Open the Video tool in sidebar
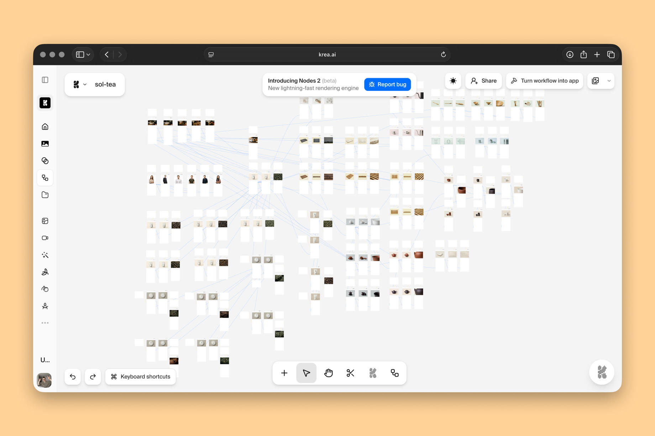 45,238
